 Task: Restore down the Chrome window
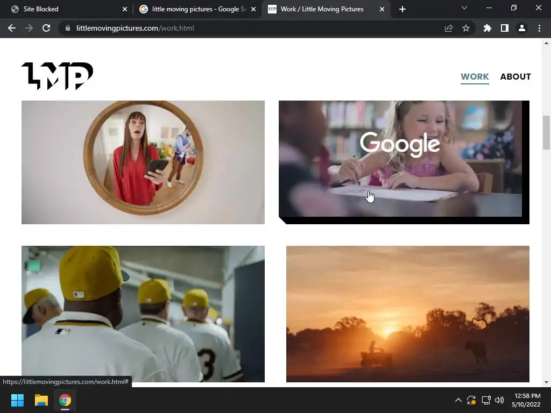[x=514, y=8]
